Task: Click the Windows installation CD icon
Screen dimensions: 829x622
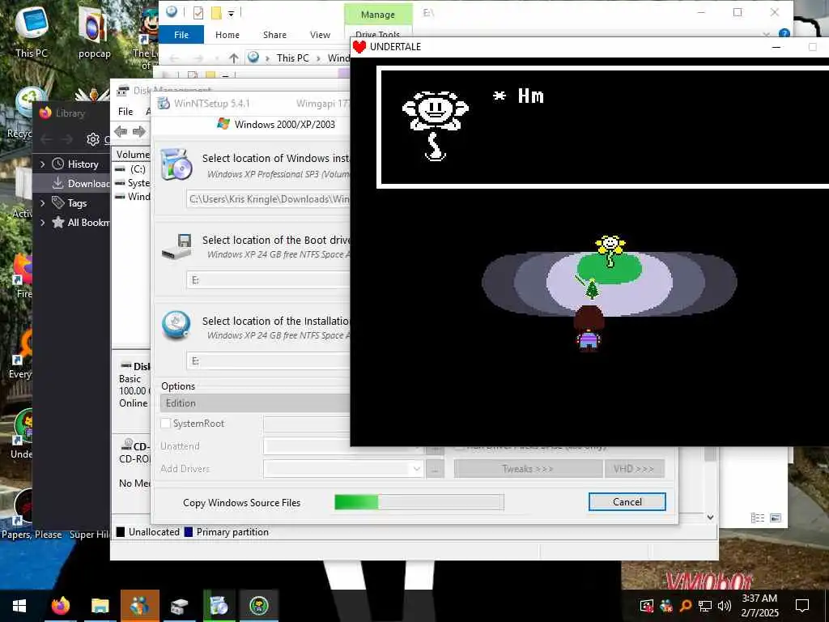Action: (x=176, y=164)
